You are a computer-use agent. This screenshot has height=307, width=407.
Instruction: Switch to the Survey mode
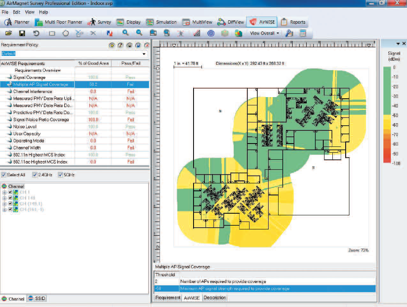point(99,22)
